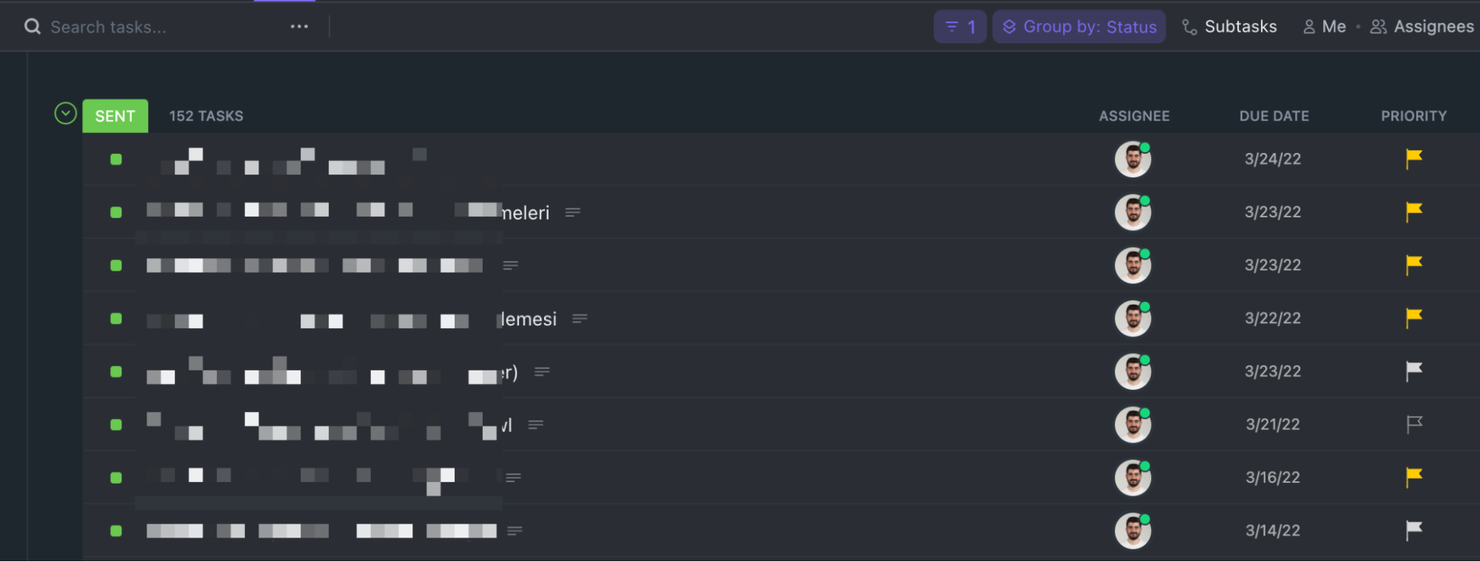
Task: Collapse the SENT group with circle chevron
Action: tap(66, 113)
